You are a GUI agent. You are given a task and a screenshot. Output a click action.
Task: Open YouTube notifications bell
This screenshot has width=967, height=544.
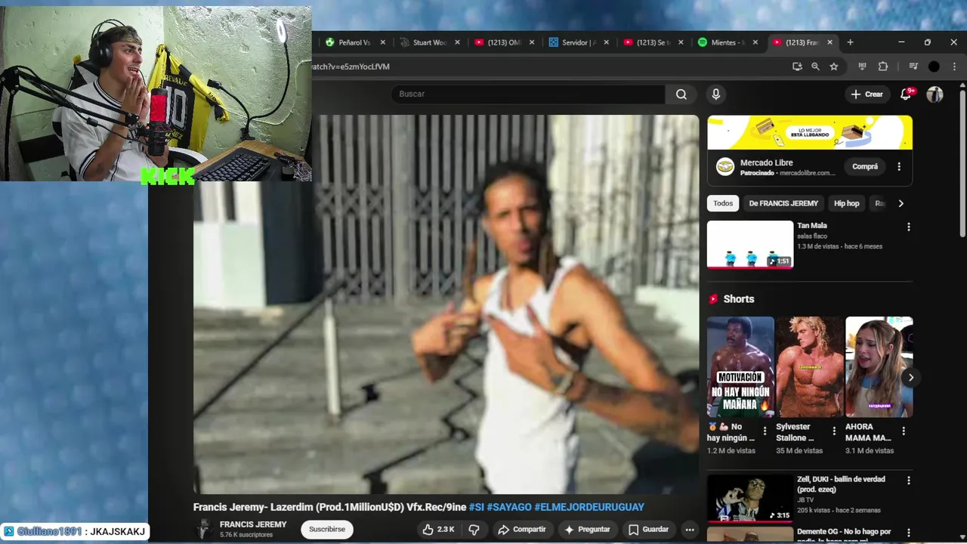tap(906, 94)
